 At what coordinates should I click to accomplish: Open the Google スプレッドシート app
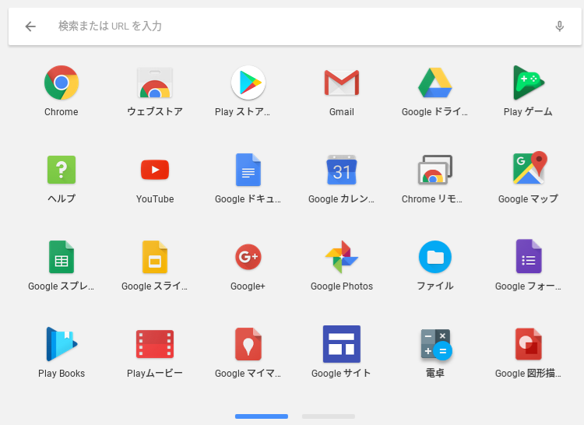(62, 257)
